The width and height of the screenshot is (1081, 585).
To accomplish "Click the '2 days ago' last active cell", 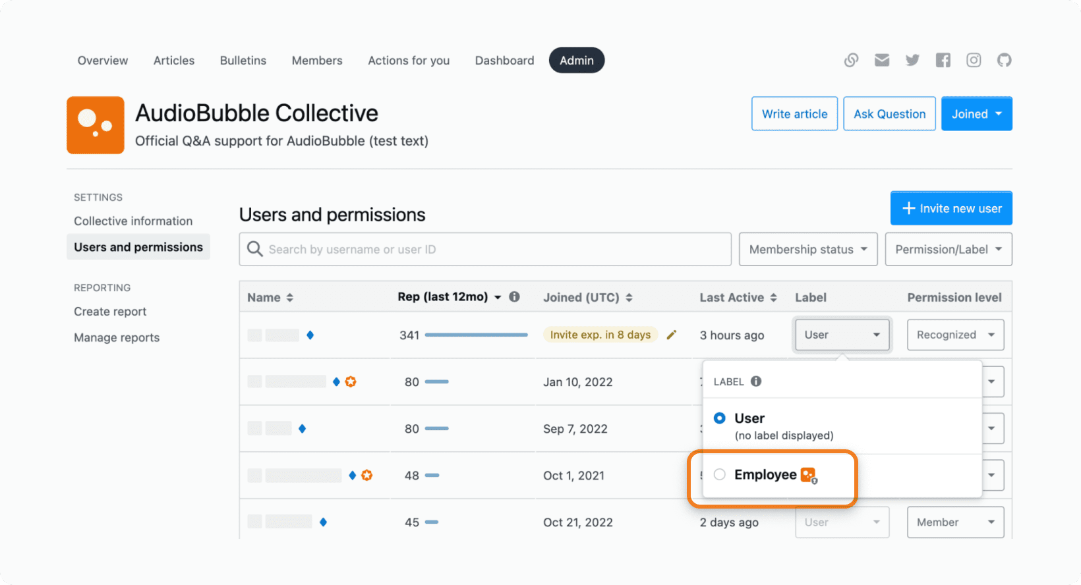I will tap(729, 522).
